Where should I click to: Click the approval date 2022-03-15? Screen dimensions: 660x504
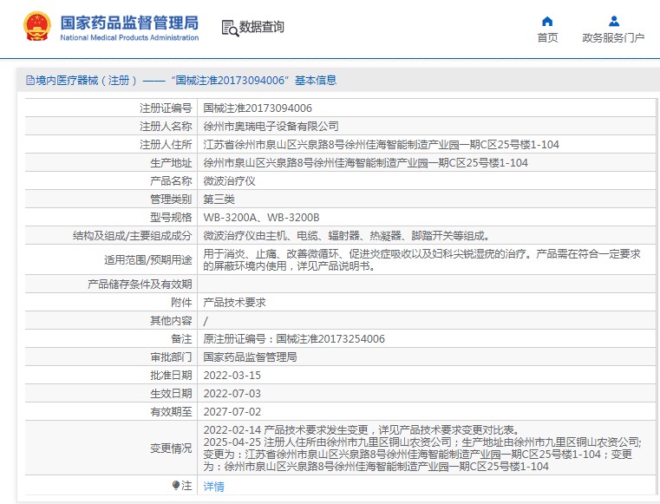[x=232, y=375]
